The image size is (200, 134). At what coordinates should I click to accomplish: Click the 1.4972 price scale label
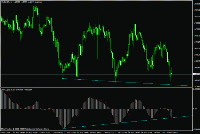pos(197,29)
